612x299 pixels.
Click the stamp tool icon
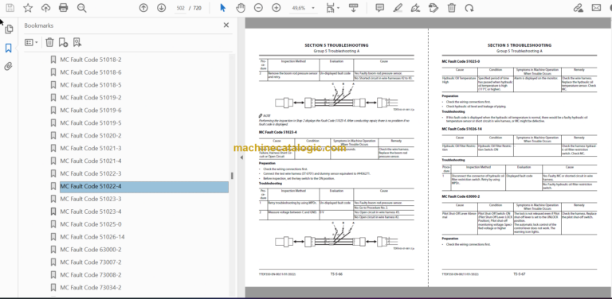click(433, 8)
